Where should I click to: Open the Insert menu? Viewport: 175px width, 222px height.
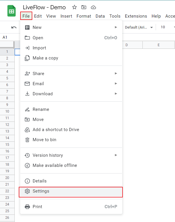point(66,16)
